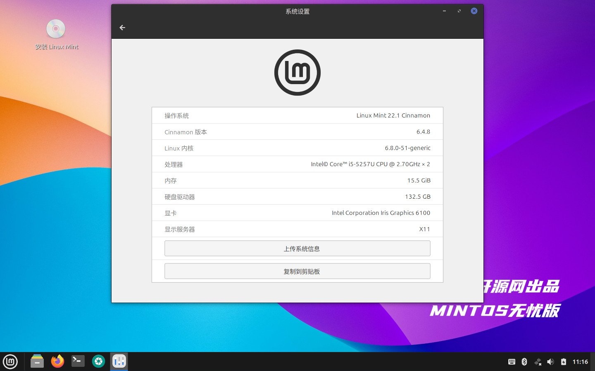Open the battery power tray icon

click(x=564, y=362)
